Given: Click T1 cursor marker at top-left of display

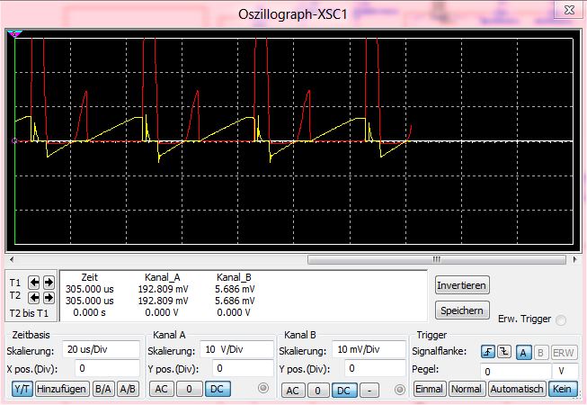Looking at the screenshot, I should [14, 34].
